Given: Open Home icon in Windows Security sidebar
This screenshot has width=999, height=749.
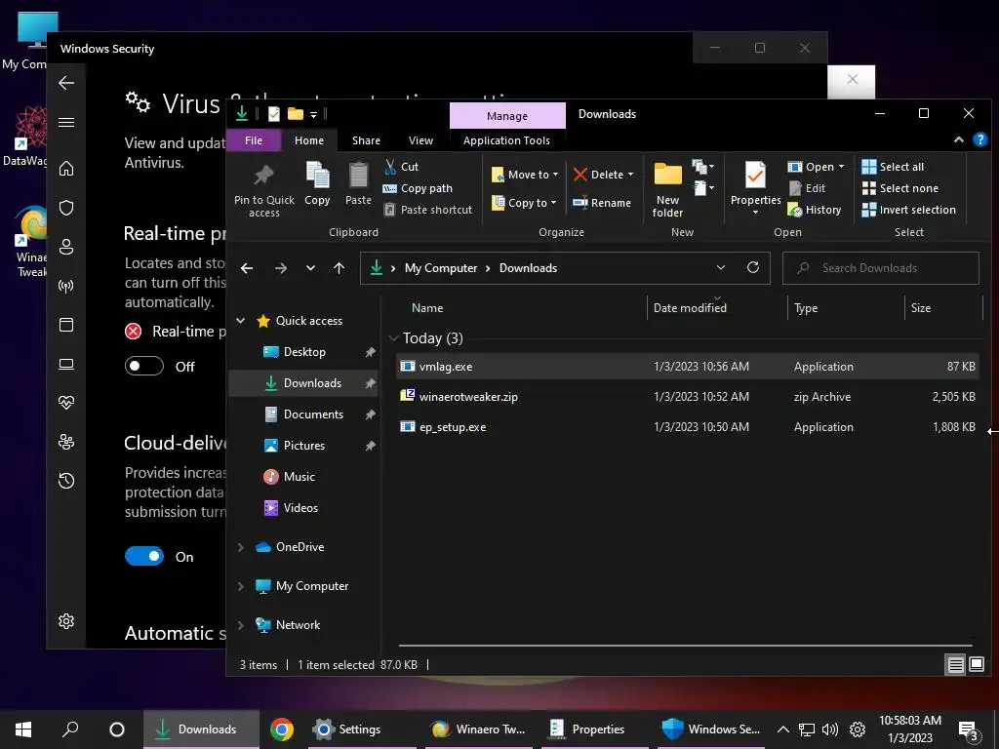Looking at the screenshot, I should (x=66, y=169).
